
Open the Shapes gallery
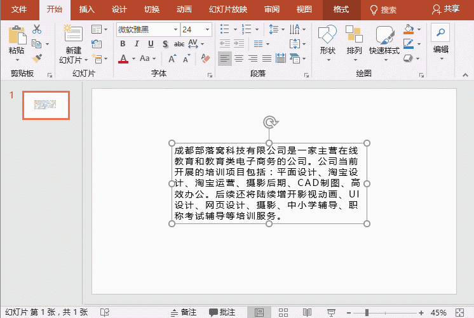pos(328,43)
